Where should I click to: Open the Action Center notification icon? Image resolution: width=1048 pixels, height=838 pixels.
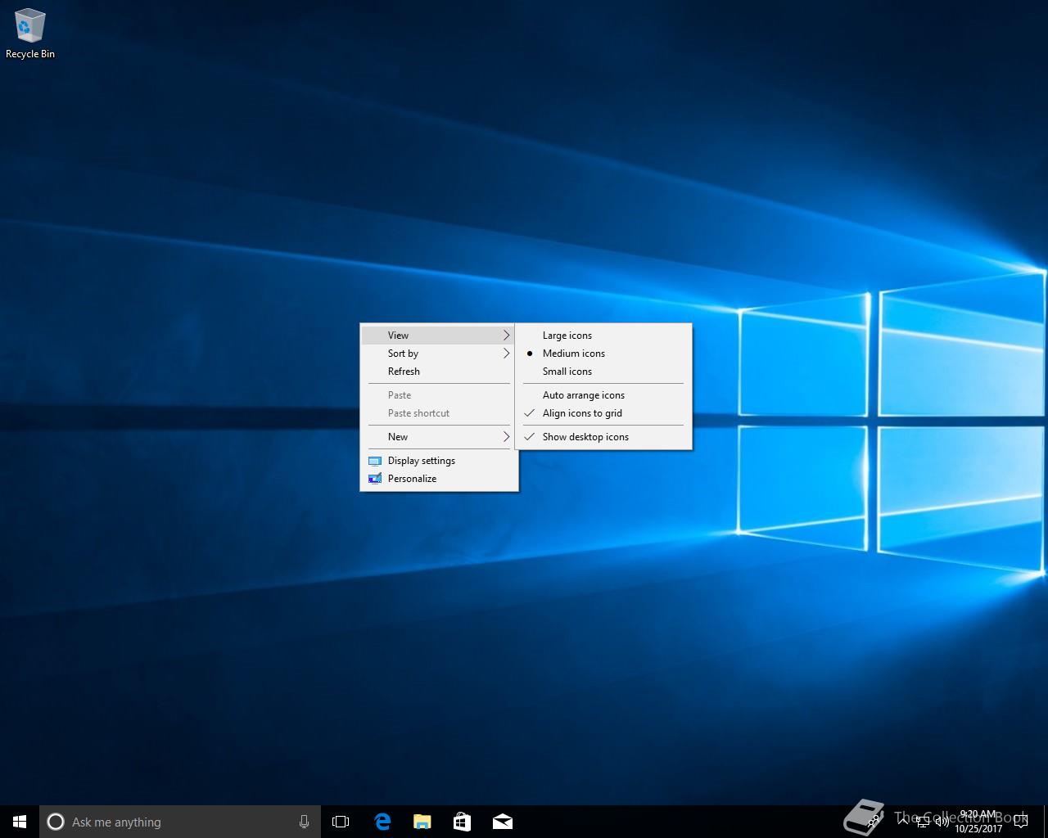[1020, 822]
